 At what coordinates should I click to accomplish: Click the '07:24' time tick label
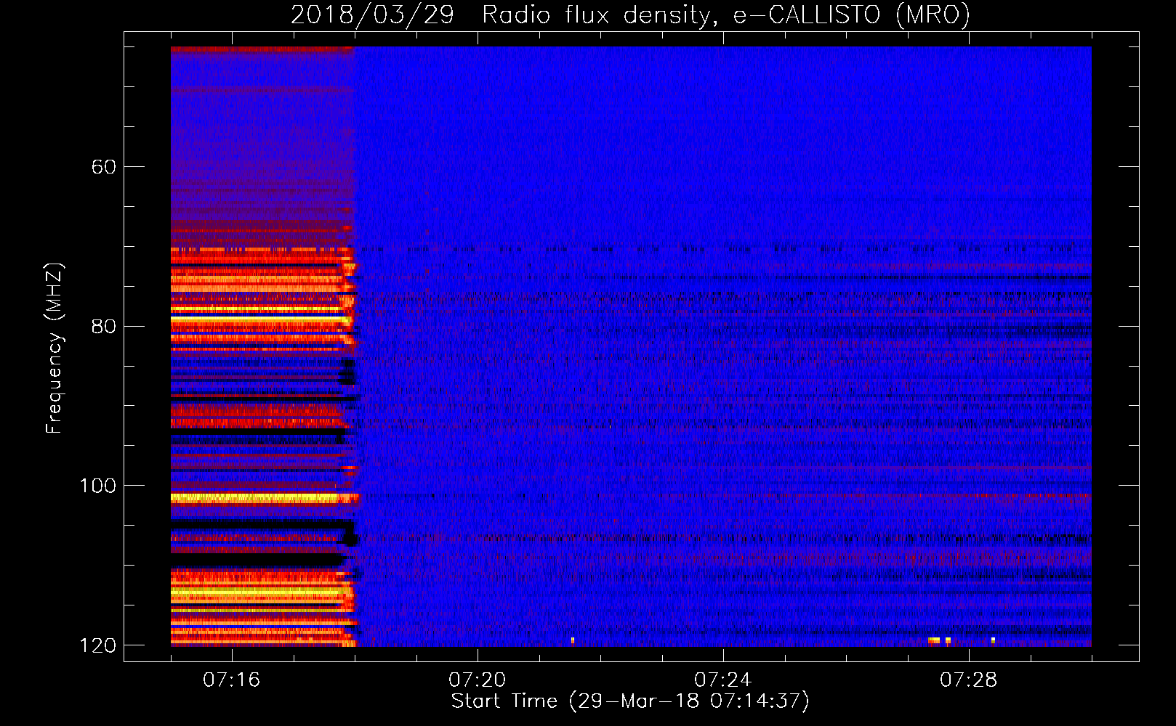(723, 680)
